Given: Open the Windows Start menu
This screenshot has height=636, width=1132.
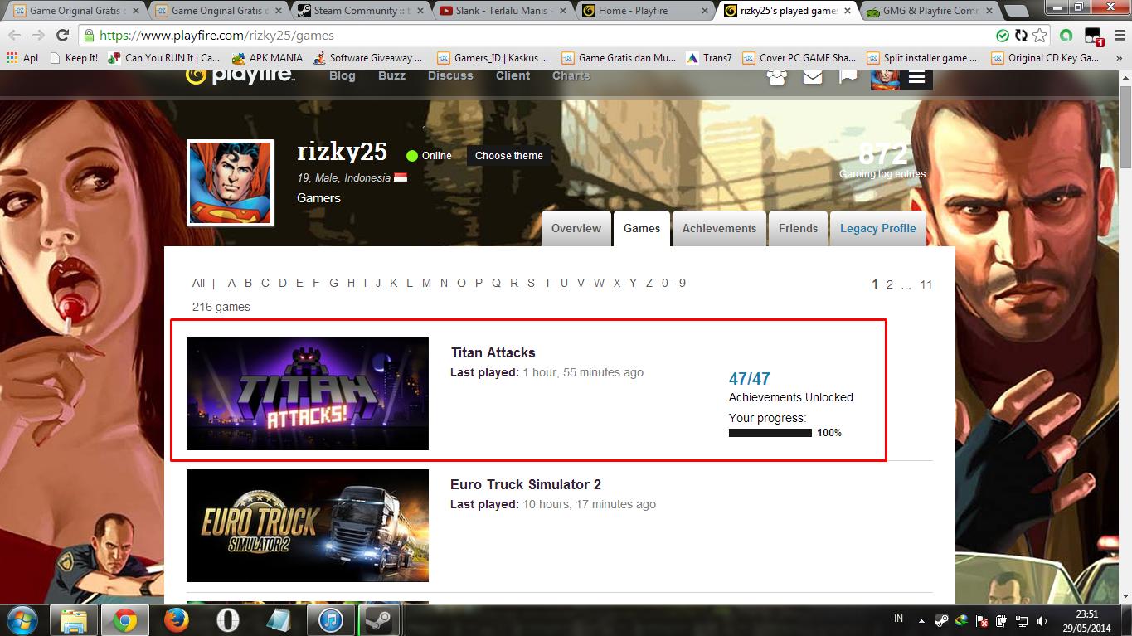Looking at the screenshot, I should click(21, 620).
